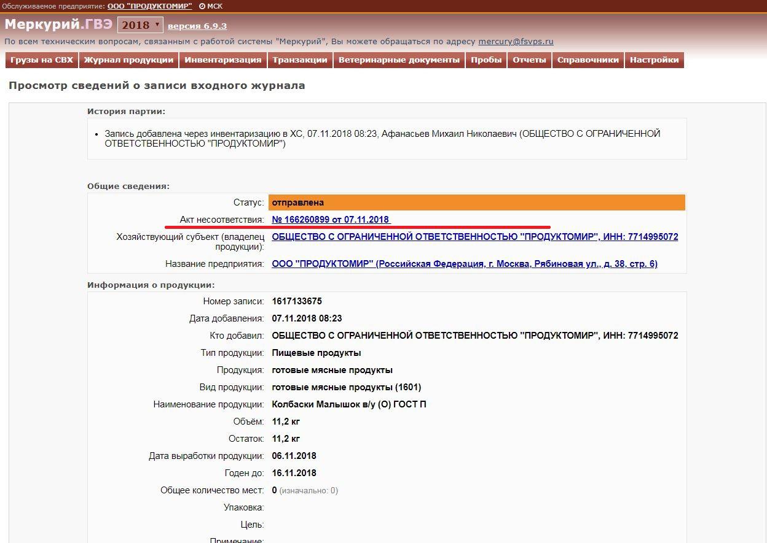Open the Инвентаризация menu
The image size is (767, 543).
click(x=223, y=60)
